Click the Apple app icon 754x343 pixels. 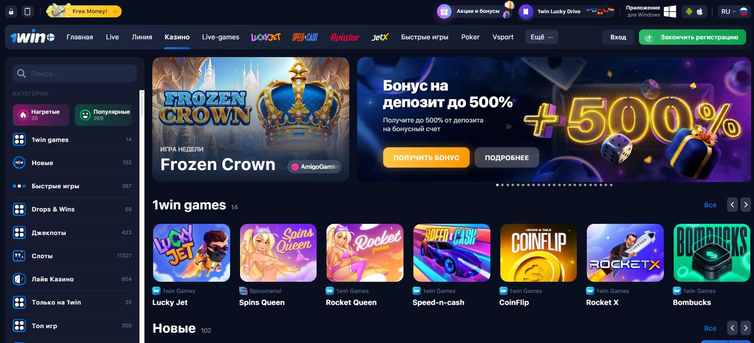coord(700,12)
